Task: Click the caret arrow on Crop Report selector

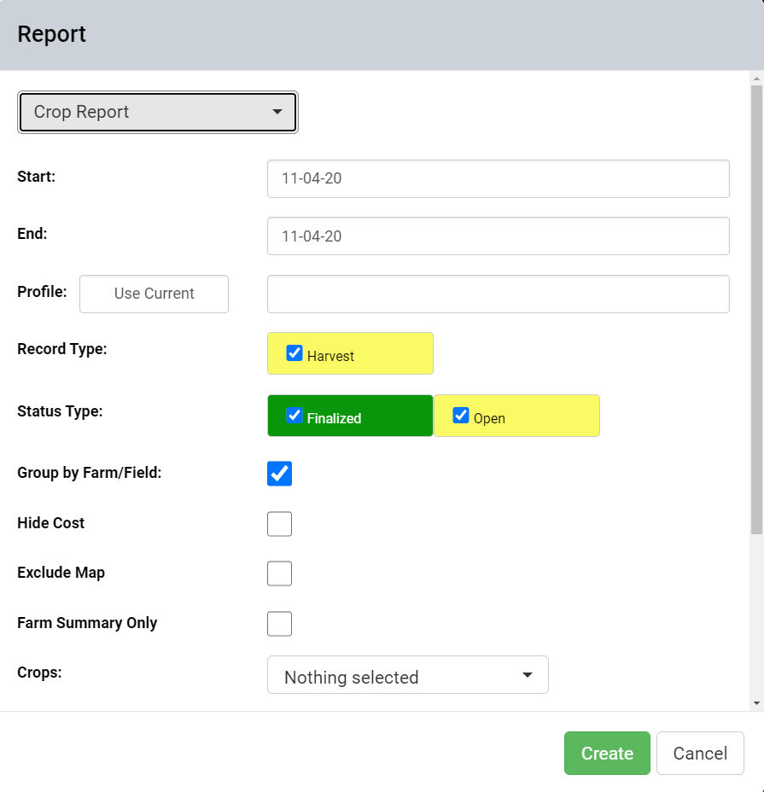Action: click(x=277, y=112)
